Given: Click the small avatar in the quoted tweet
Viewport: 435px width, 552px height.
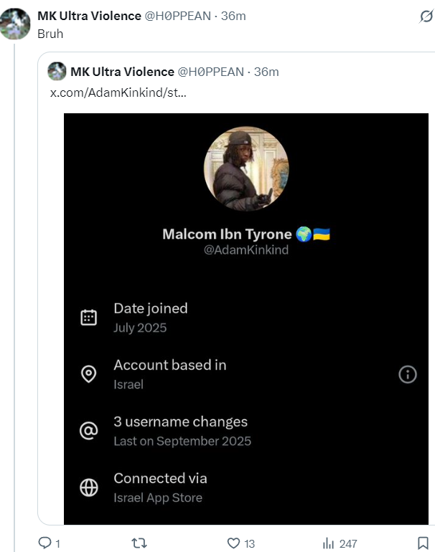Looking at the screenshot, I should tap(57, 72).
